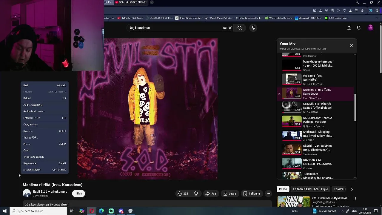Subscribe with the Tilaa button

pos(78,193)
